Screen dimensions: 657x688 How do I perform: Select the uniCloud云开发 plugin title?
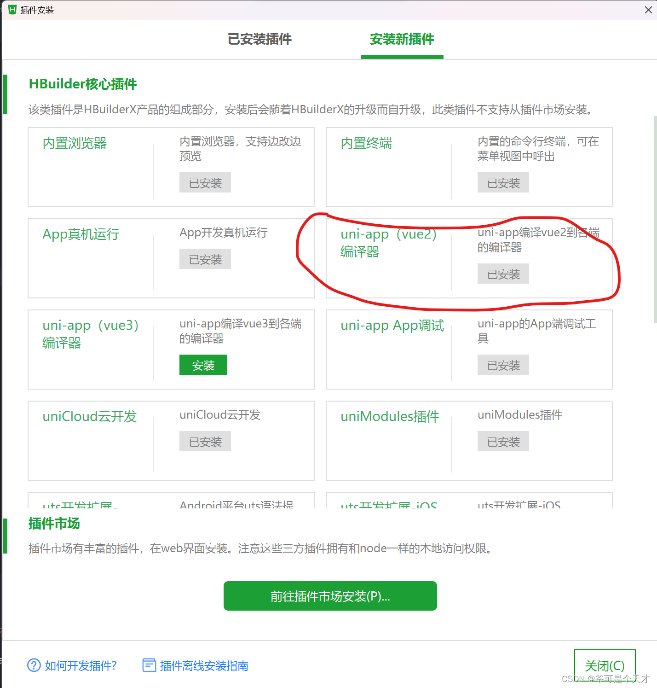click(x=90, y=416)
